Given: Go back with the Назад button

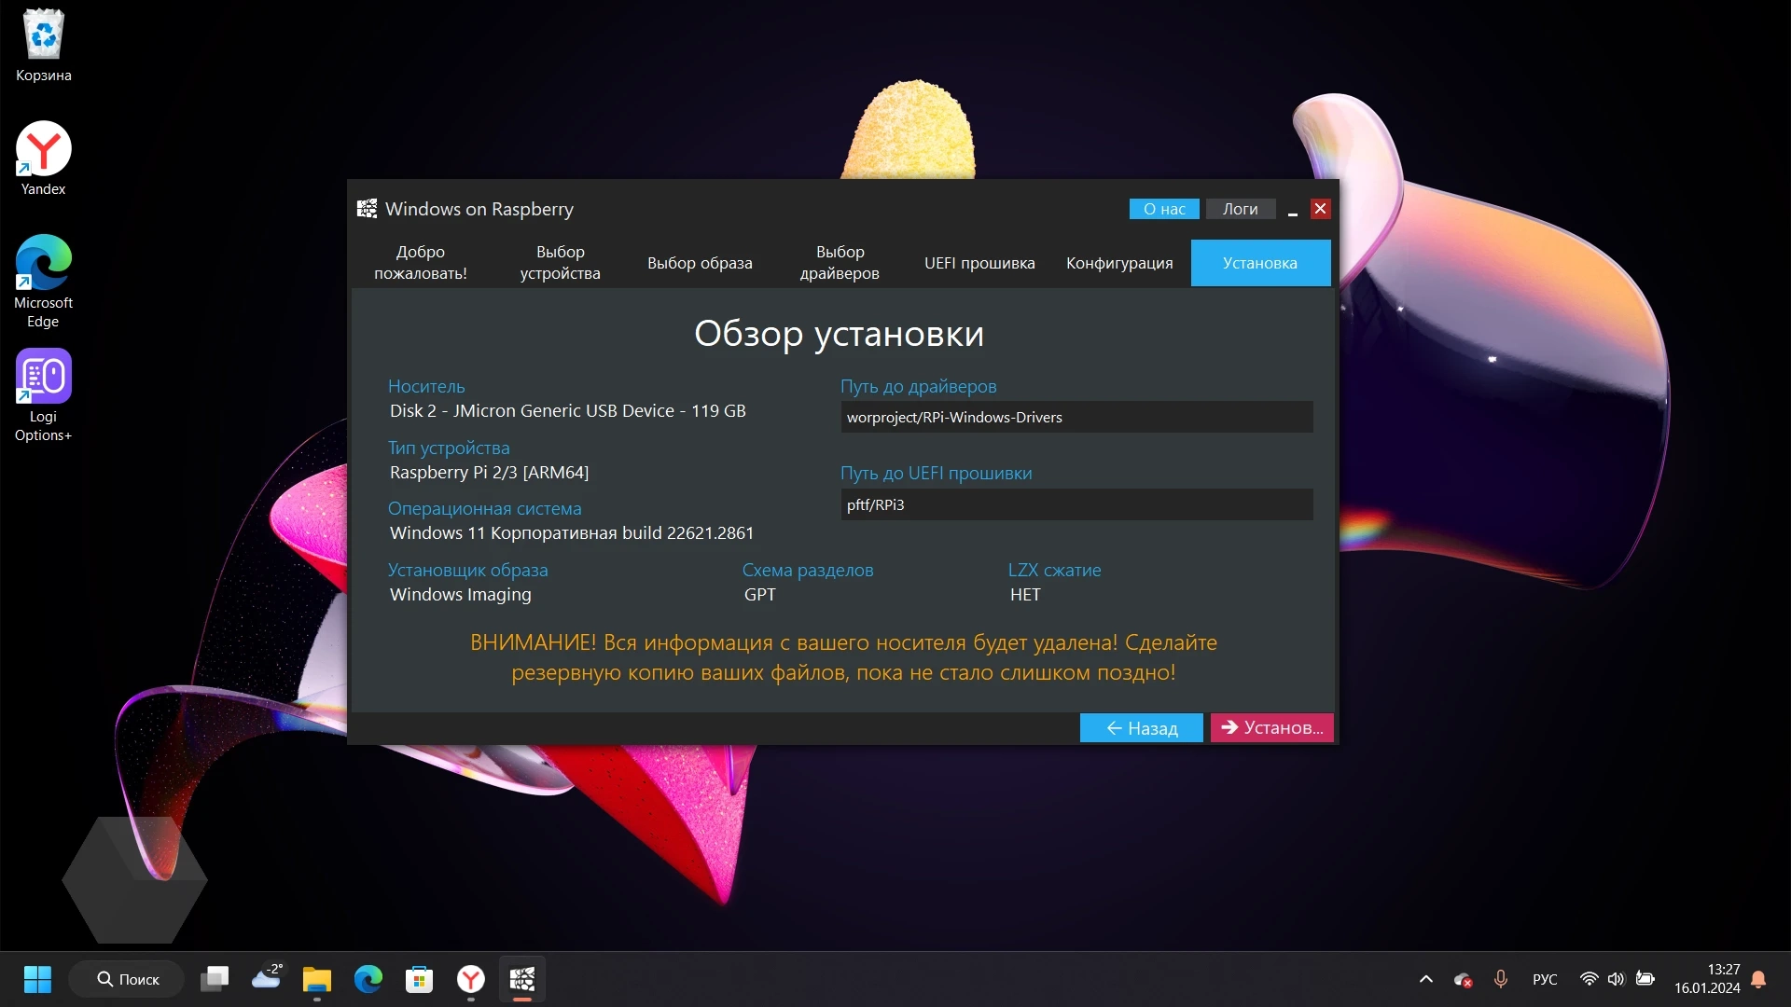Looking at the screenshot, I should click(1142, 728).
